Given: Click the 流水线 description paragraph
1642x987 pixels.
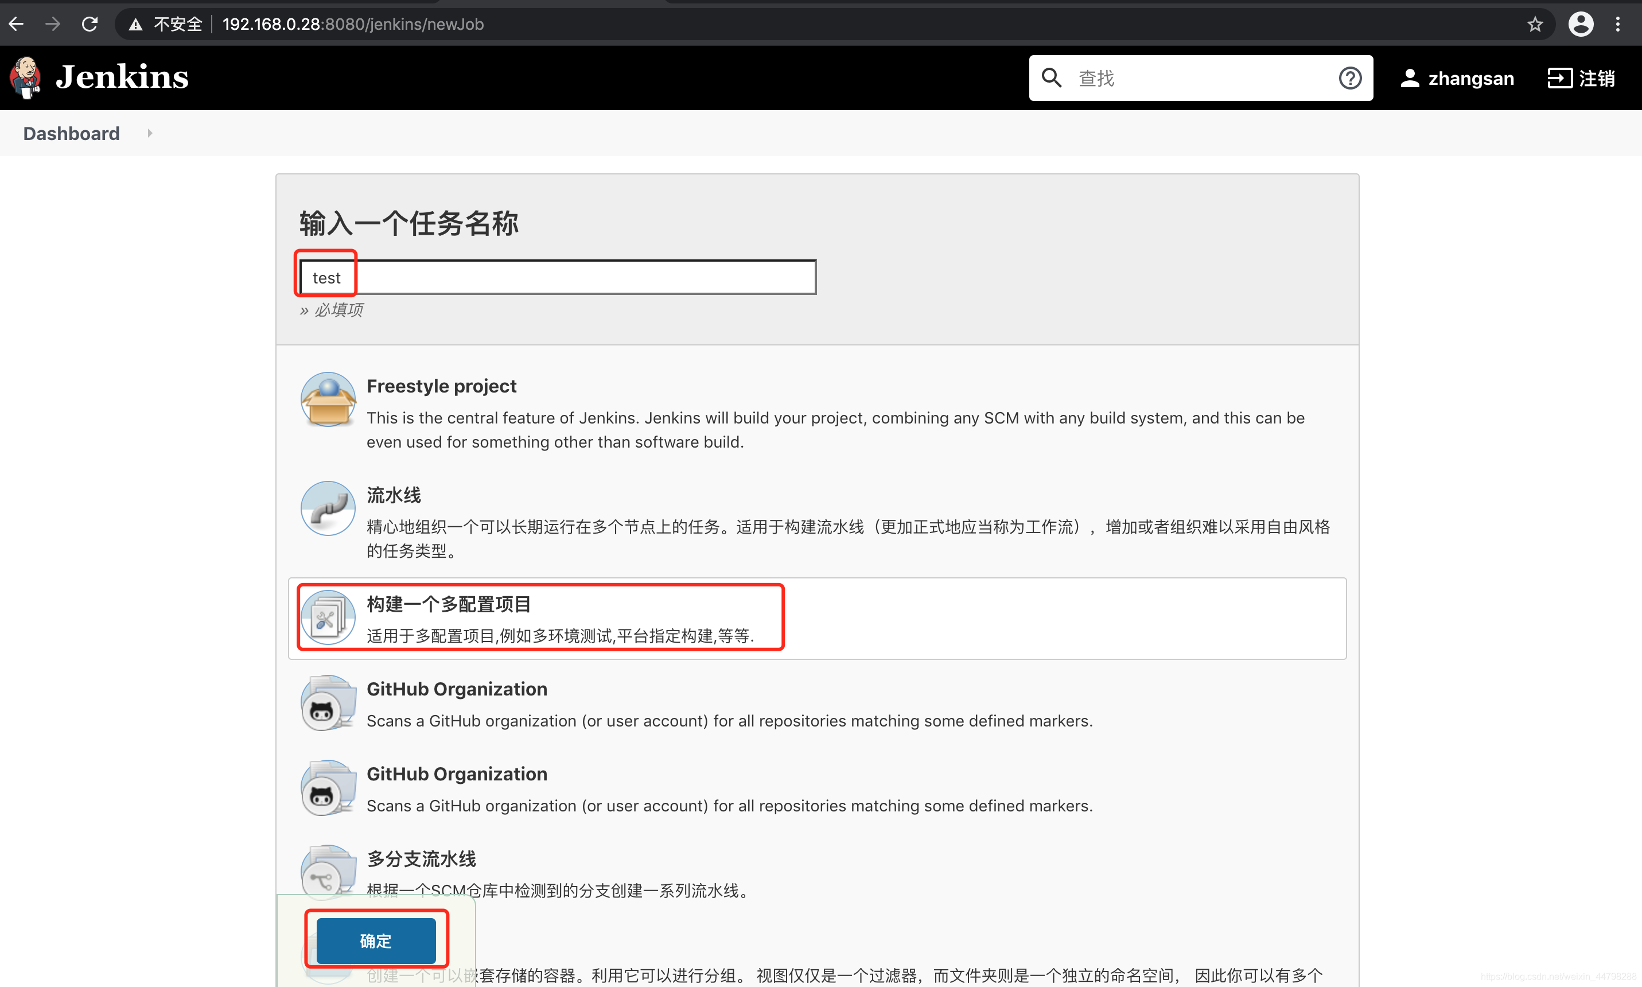Looking at the screenshot, I should coord(849,539).
